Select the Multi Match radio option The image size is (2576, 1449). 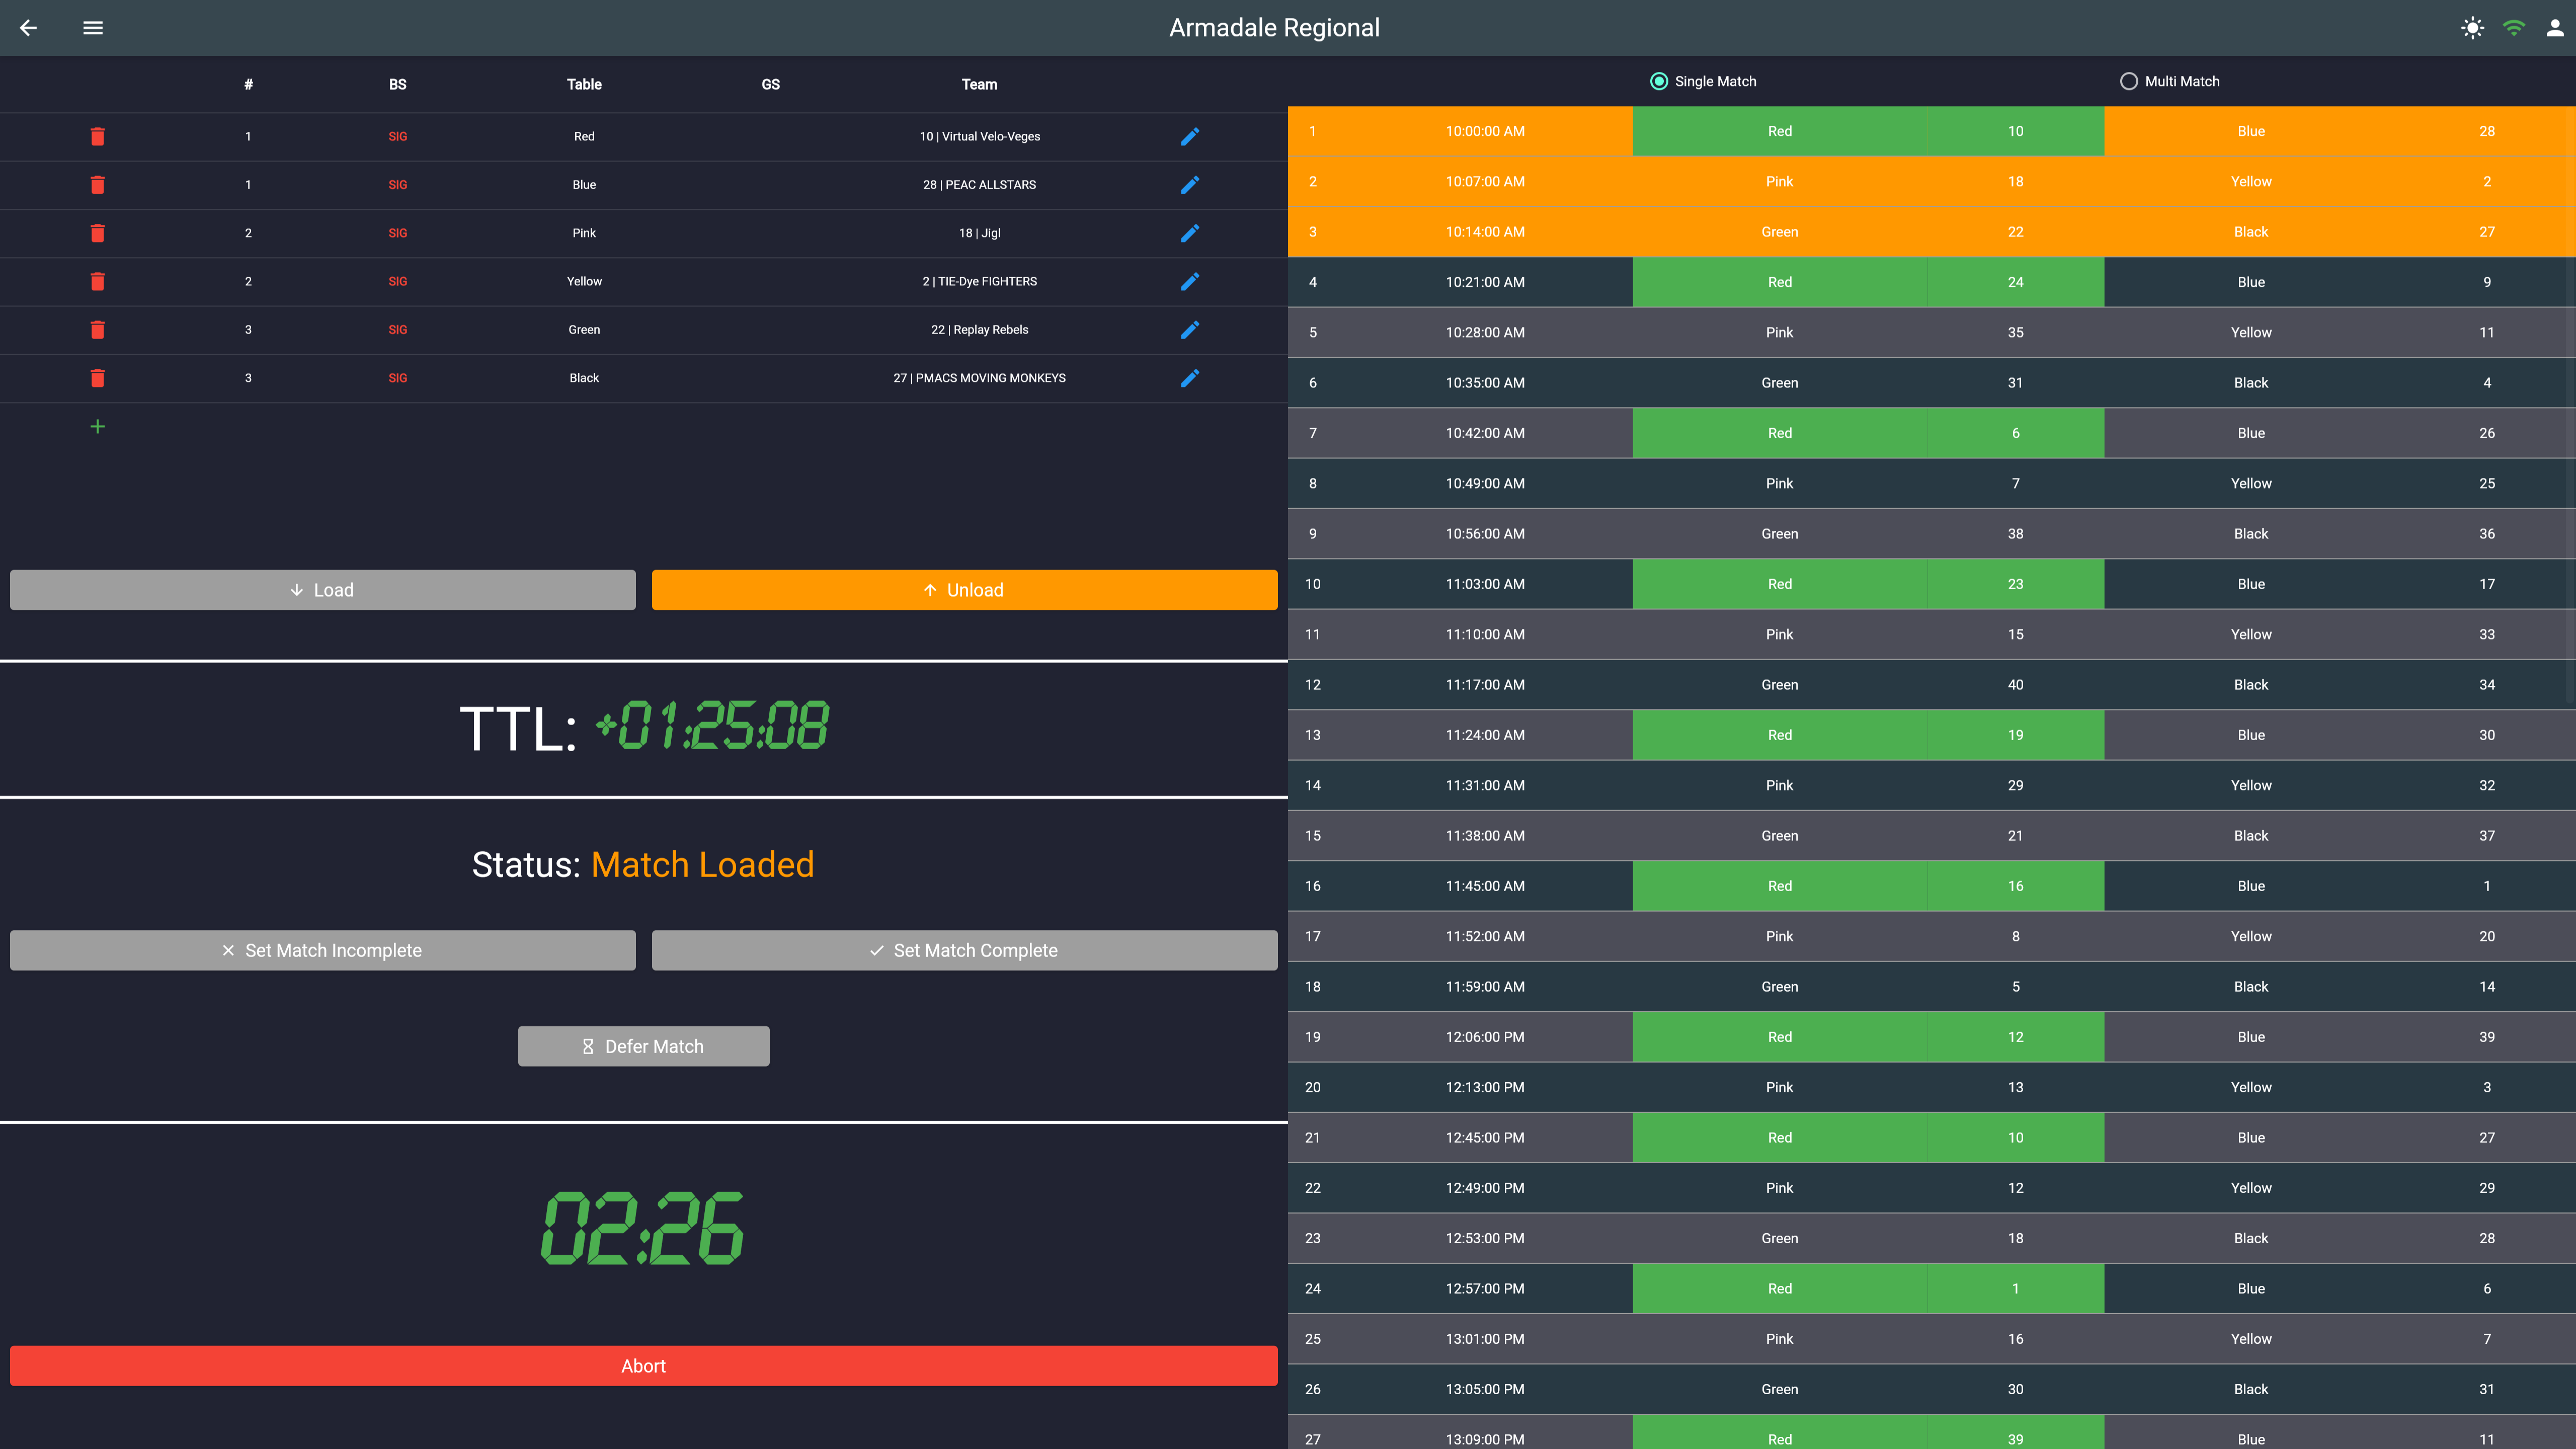click(2129, 82)
